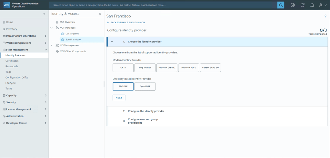The height and width of the screenshot is (158, 330).
Task: Select the OKTA identity provider
Action: click(123, 68)
